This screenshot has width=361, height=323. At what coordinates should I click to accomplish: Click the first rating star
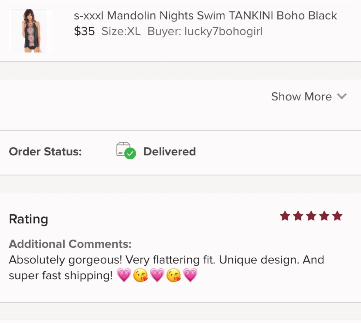tap(285, 216)
